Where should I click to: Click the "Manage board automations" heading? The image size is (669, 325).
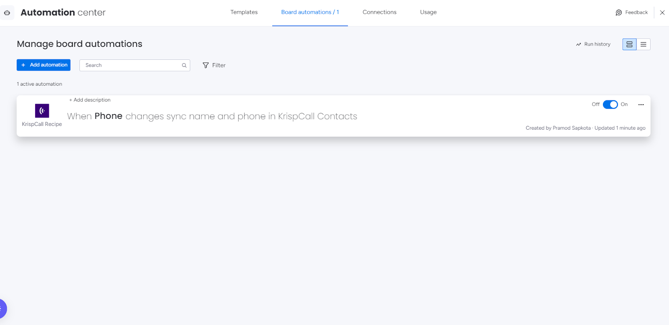79,44
